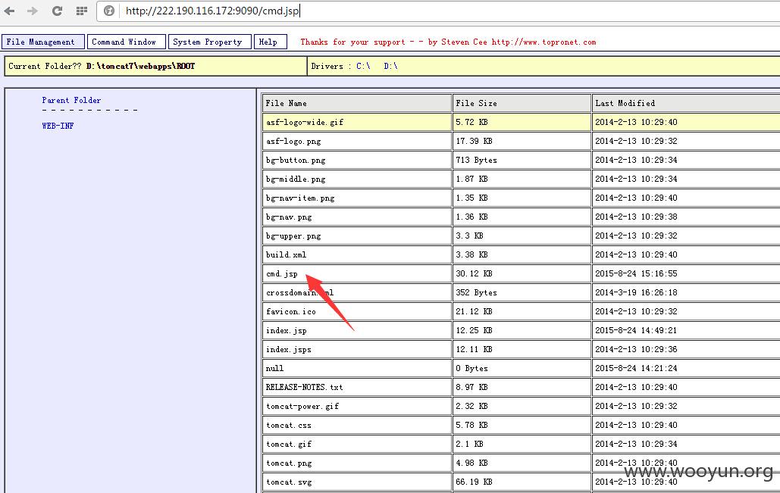The height and width of the screenshot is (493, 780).
Task: Select tomcat.svg file
Action: tap(289, 482)
